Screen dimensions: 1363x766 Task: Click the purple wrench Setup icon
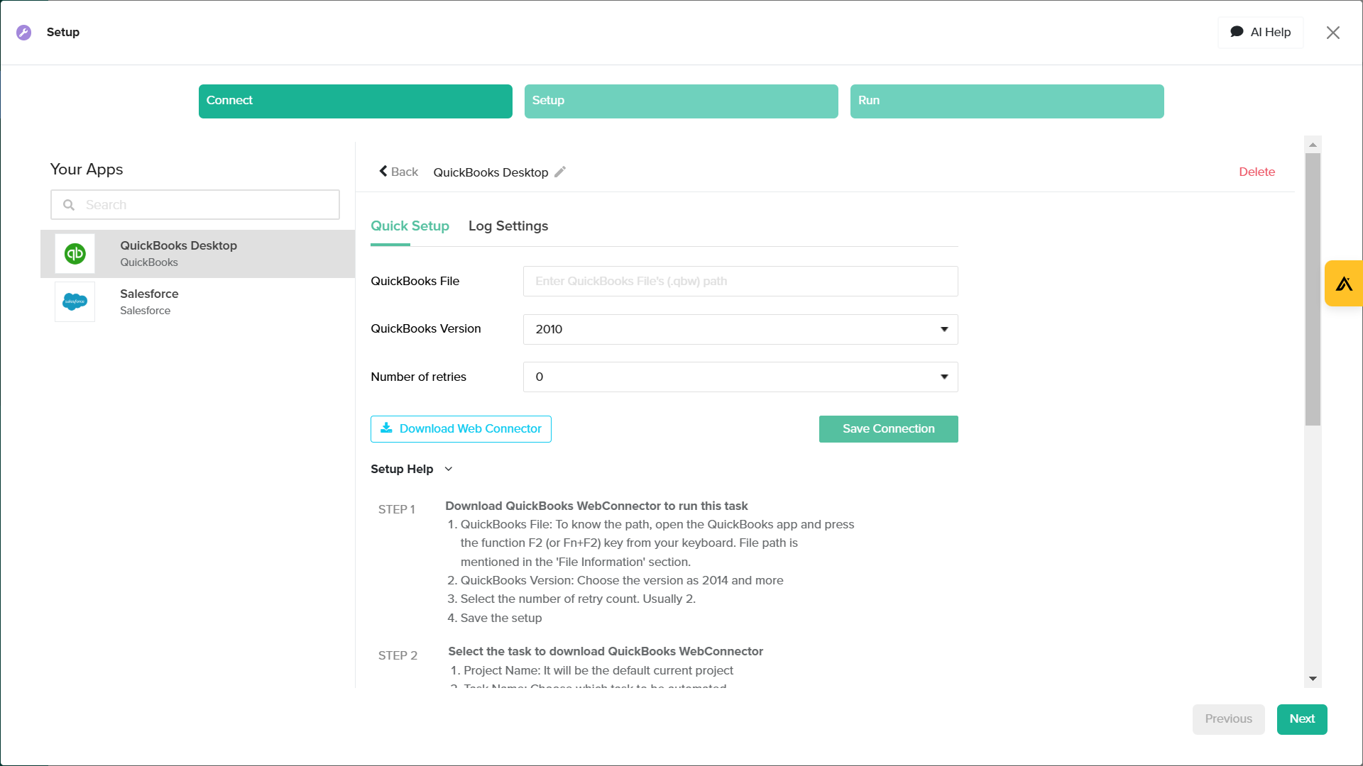[24, 33]
